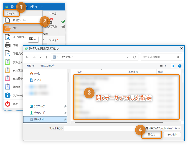Click 保存して閉じる ribbon button
The image size is (188, 145).
click(x=50, y=23)
